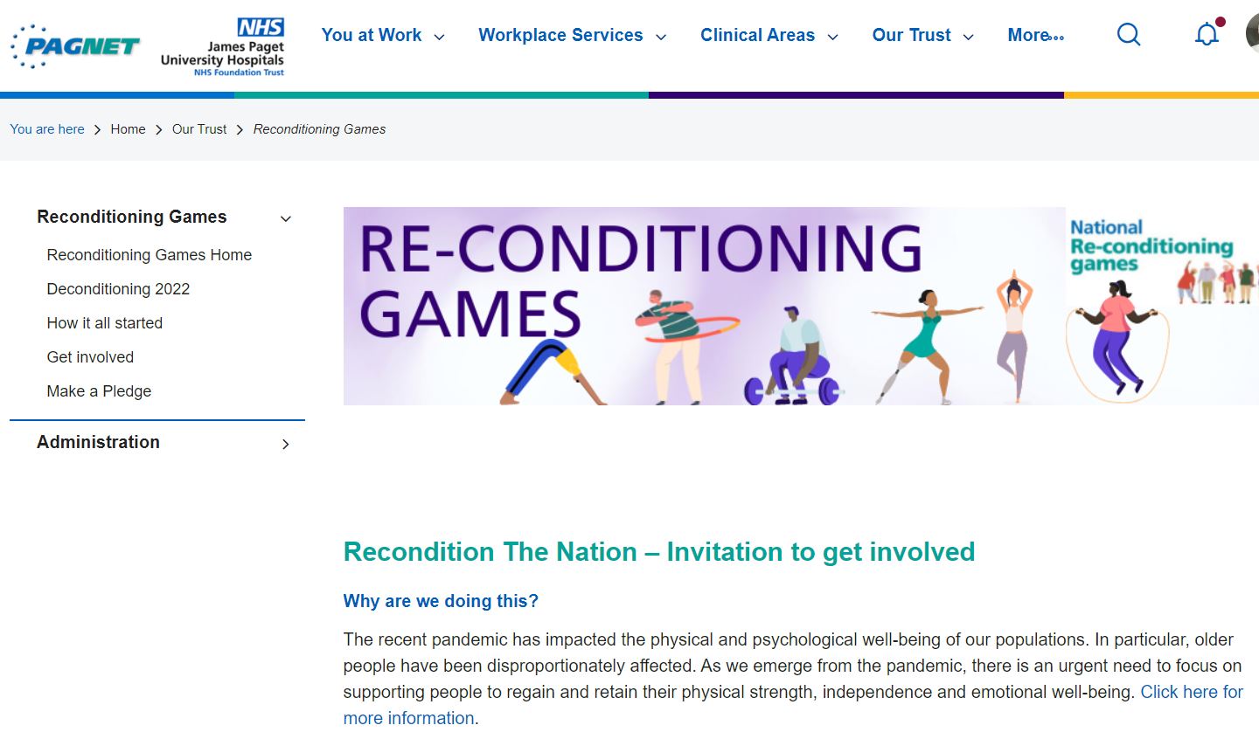Click the PAGNET logo
1259x739 pixels.
[75, 46]
